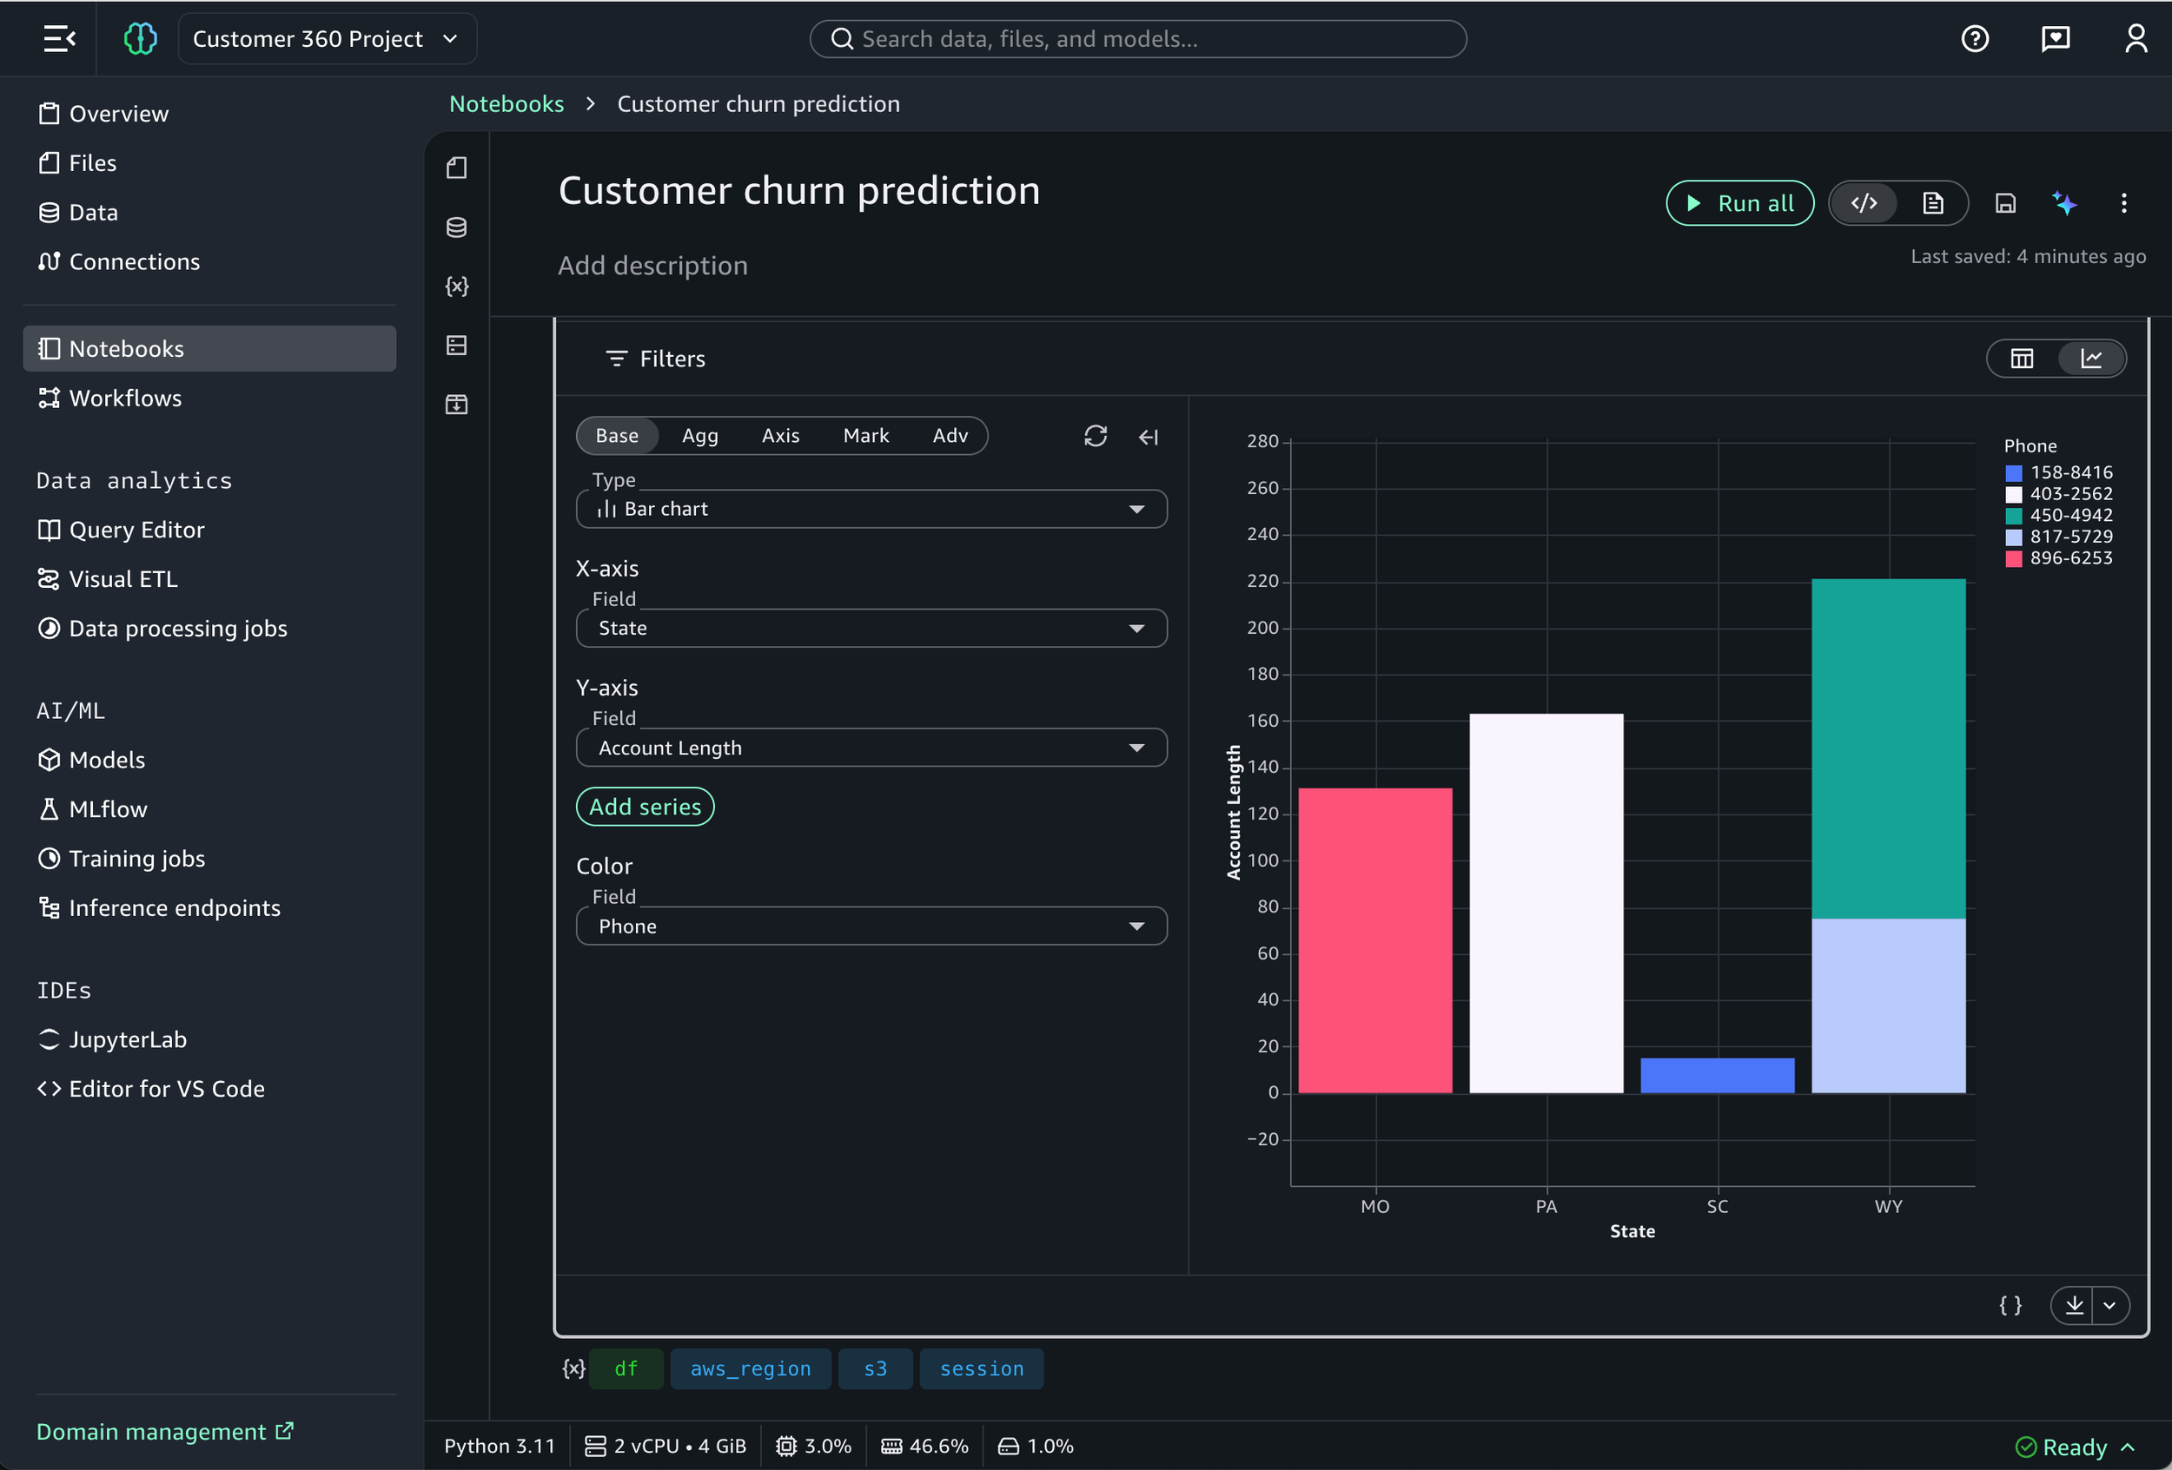Click the search data, files, and models field

(1136, 38)
